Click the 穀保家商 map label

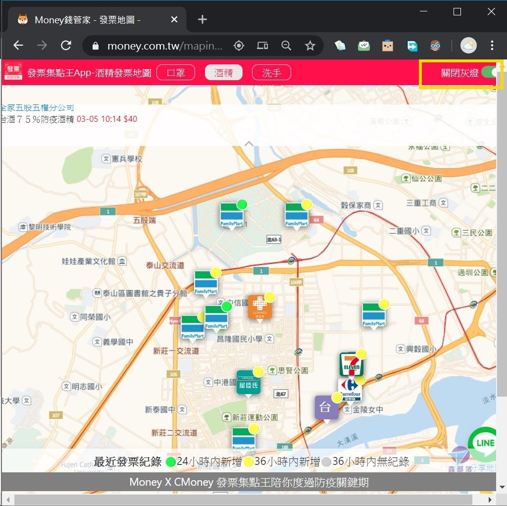tap(362, 205)
